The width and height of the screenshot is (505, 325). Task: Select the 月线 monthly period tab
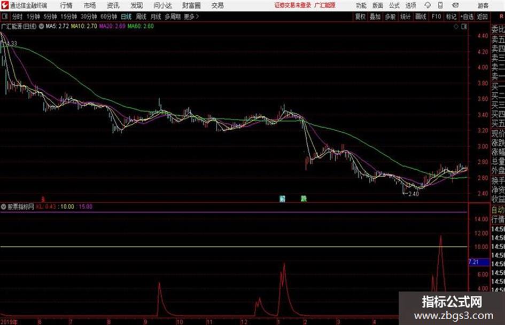156,17
